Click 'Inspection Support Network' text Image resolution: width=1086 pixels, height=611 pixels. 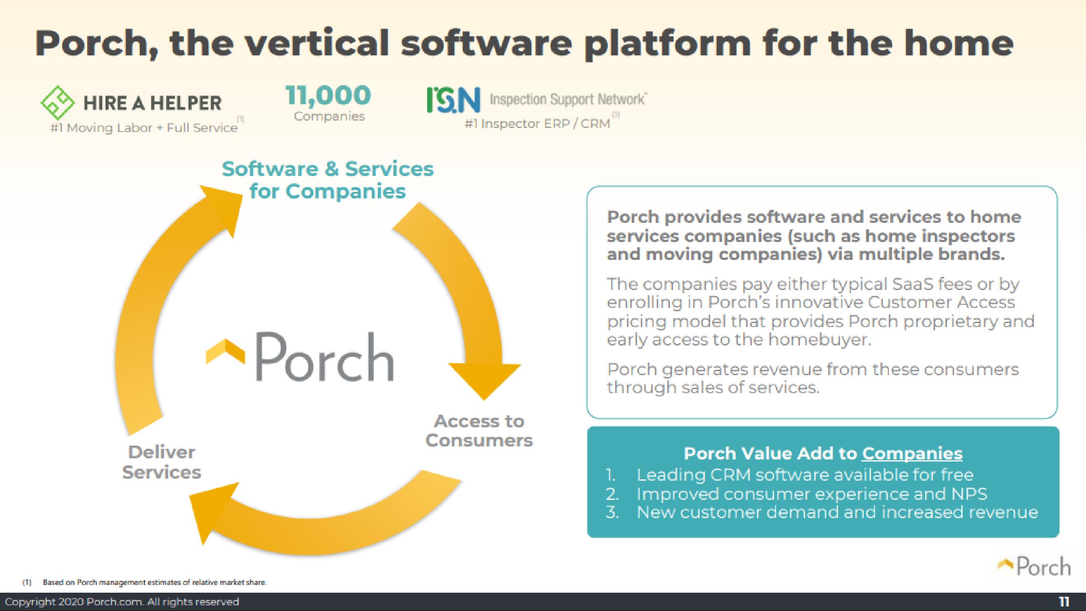point(568,99)
